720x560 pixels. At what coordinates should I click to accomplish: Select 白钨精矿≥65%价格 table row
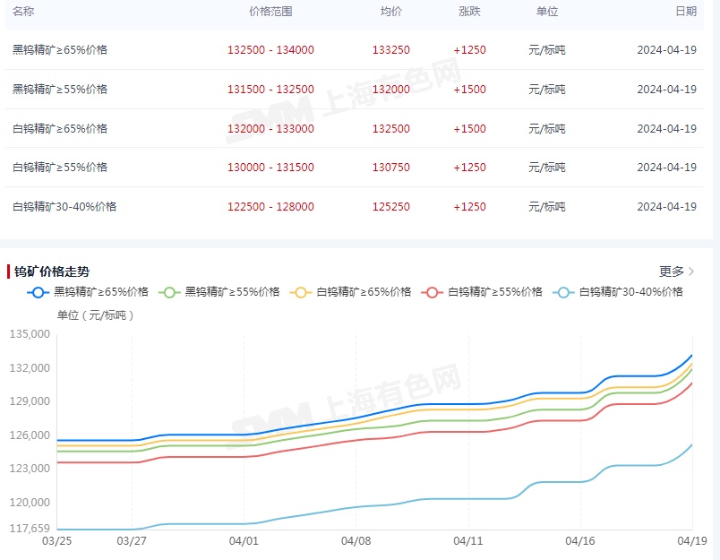point(355,129)
